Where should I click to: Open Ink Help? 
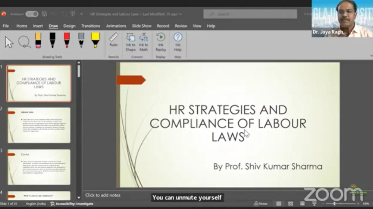tap(178, 42)
